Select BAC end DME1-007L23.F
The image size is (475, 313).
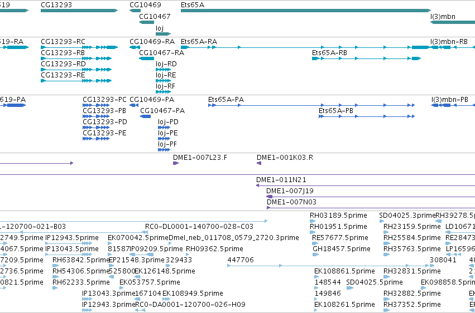tap(200, 158)
